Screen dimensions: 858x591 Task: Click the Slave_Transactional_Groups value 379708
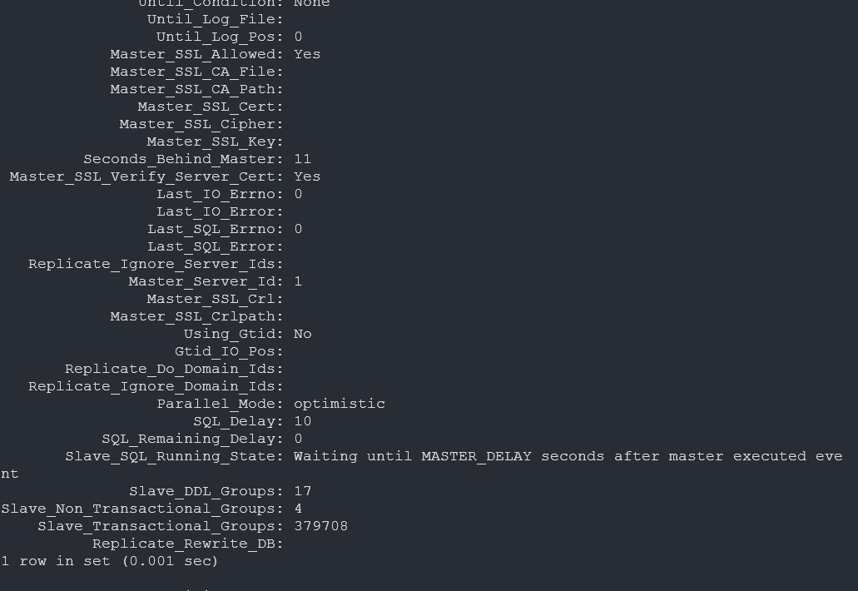[320, 526]
